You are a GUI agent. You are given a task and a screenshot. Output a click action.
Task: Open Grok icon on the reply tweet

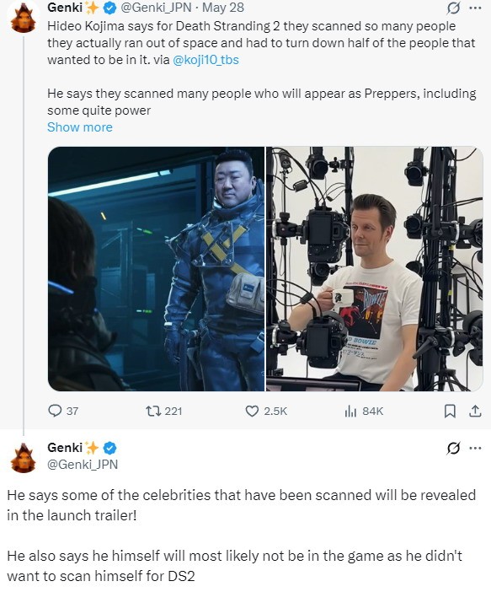point(453,448)
